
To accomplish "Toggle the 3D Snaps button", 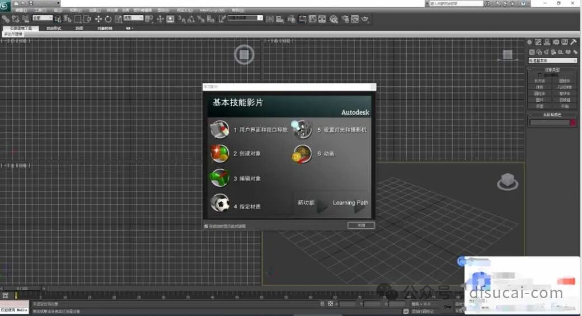I will (181, 19).
